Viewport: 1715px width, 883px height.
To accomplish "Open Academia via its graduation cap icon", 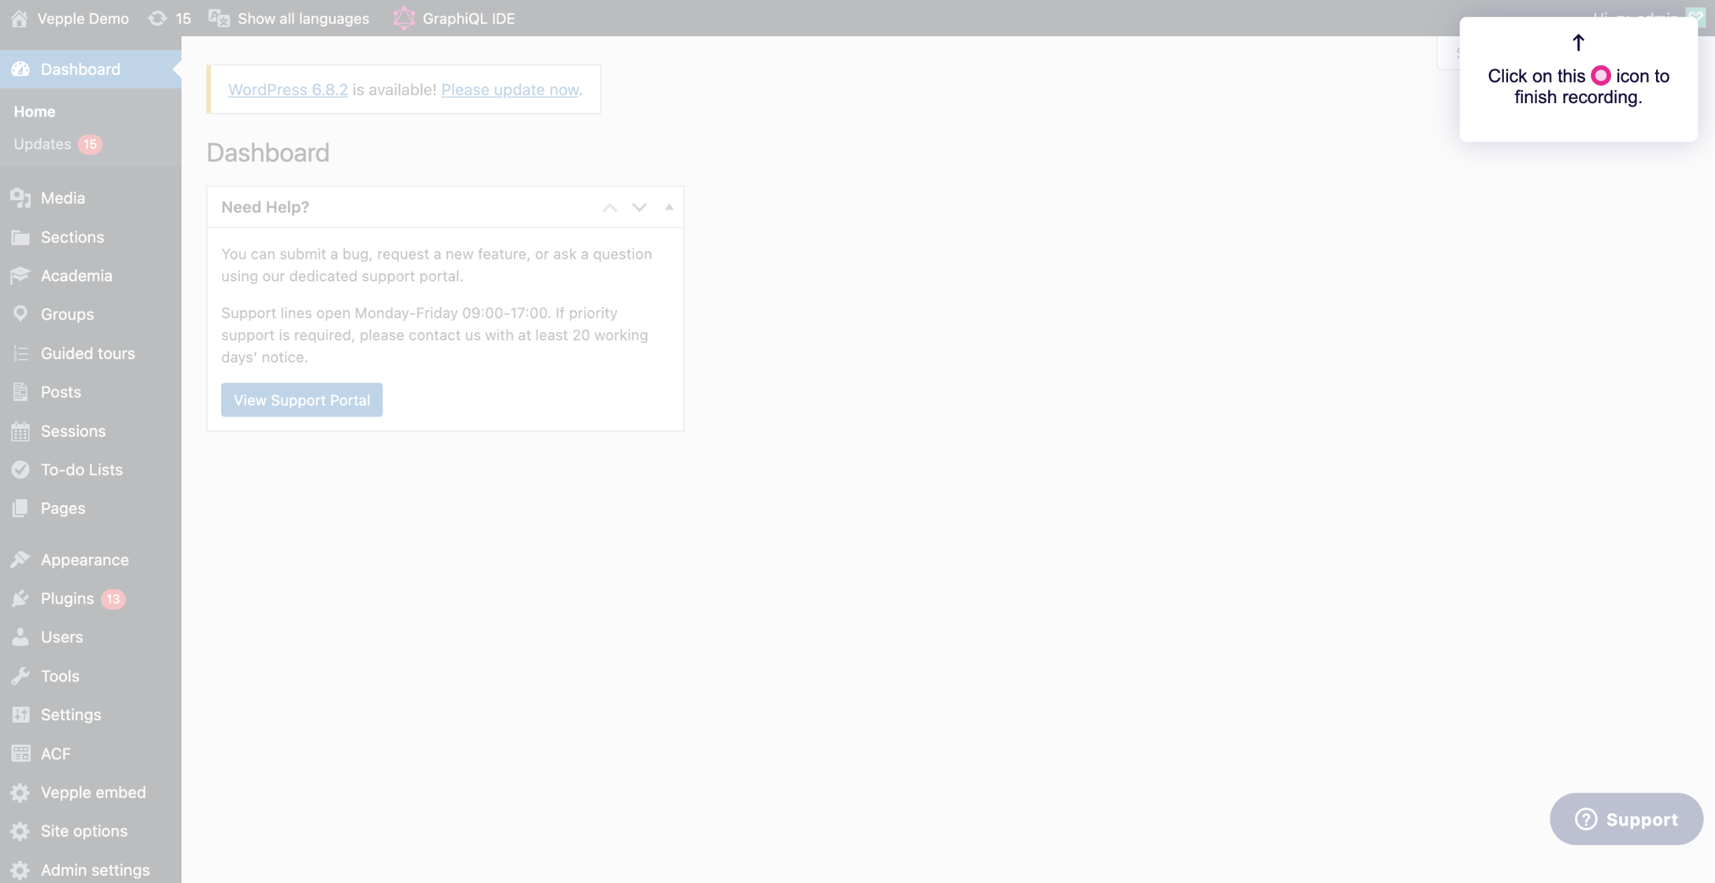I will tap(21, 275).
